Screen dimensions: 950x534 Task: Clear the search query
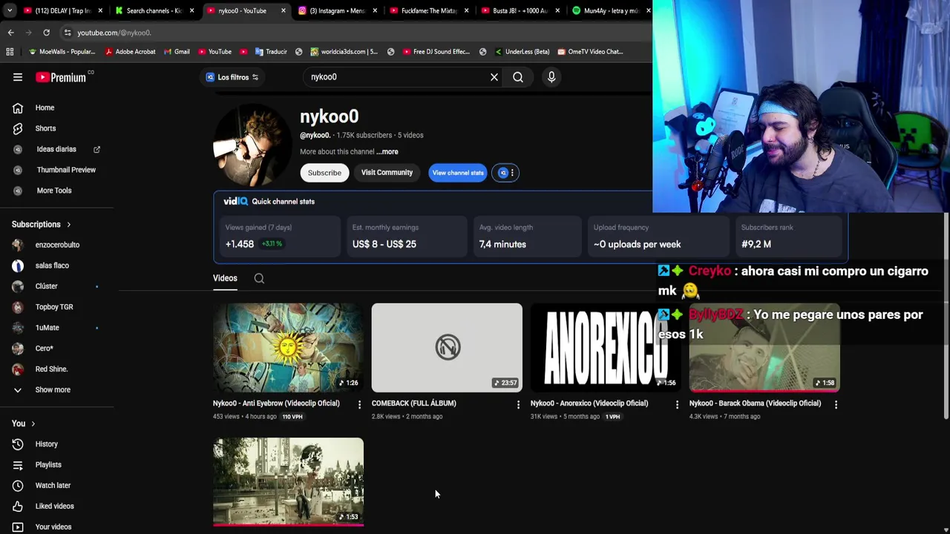pyautogui.click(x=494, y=77)
